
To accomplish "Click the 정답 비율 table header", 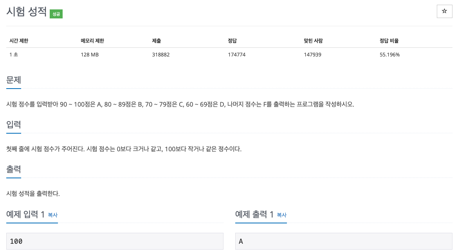I will point(389,40).
